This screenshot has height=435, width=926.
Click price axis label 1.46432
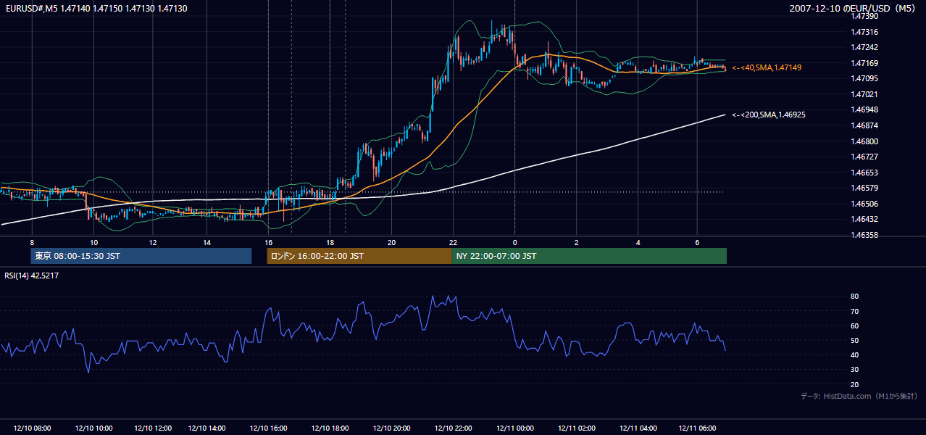[864, 219]
